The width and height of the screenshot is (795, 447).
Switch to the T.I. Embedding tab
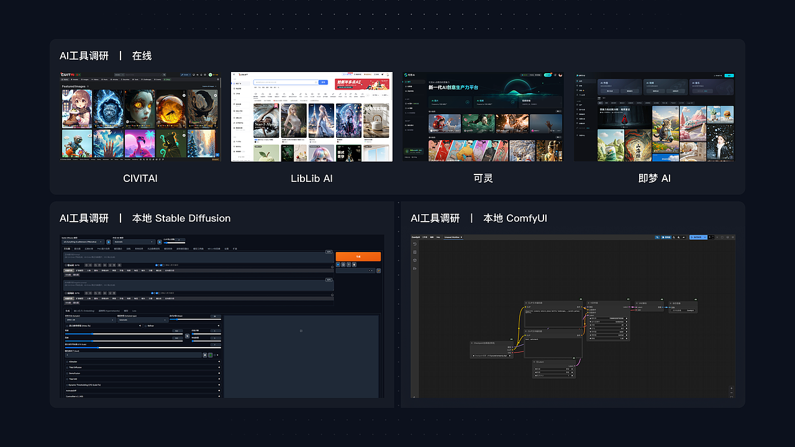click(x=84, y=311)
